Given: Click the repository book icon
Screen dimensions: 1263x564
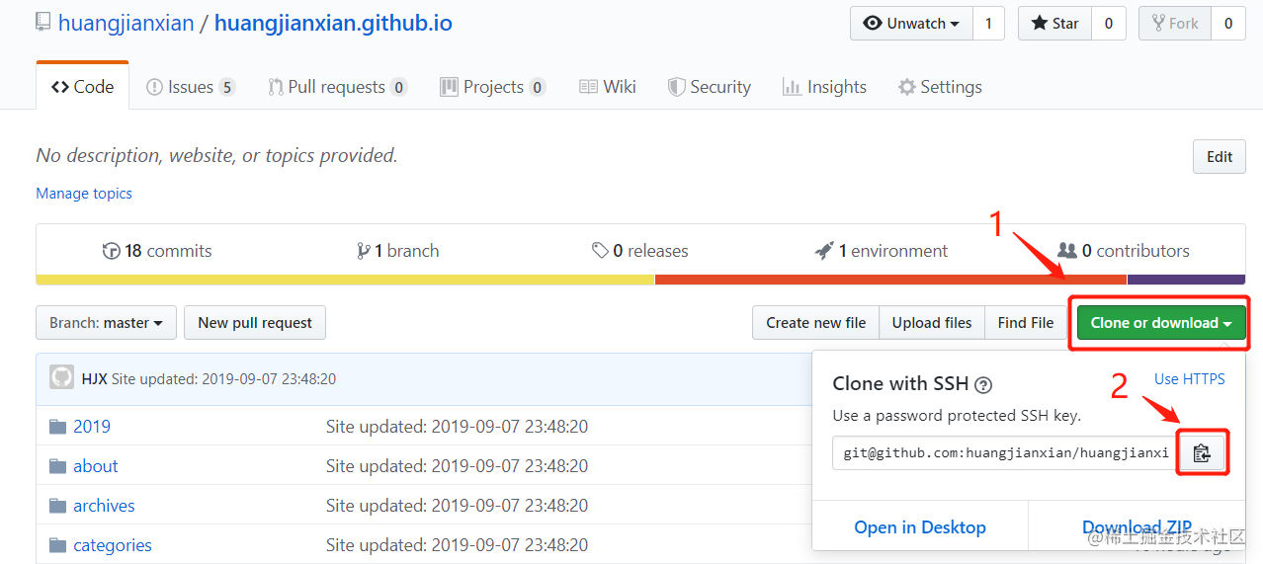Looking at the screenshot, I should pos(42,23).
